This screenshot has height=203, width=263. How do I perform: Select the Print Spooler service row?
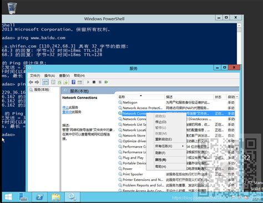(176, 174)
